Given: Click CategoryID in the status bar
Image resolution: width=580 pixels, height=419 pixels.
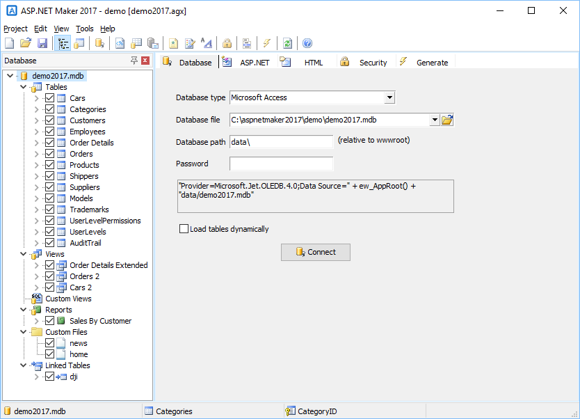Looking at the screenshot, I should 317,411.
